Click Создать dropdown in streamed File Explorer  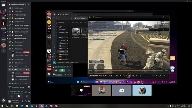(62, 23)
